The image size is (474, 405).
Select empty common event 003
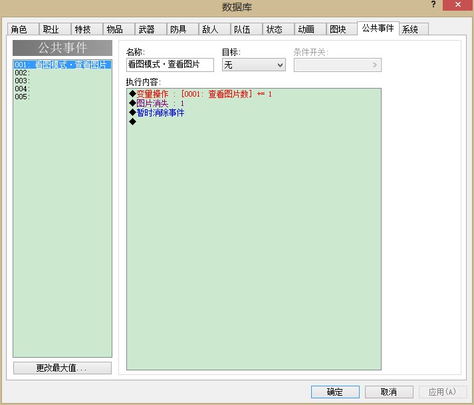coord(62,81)
